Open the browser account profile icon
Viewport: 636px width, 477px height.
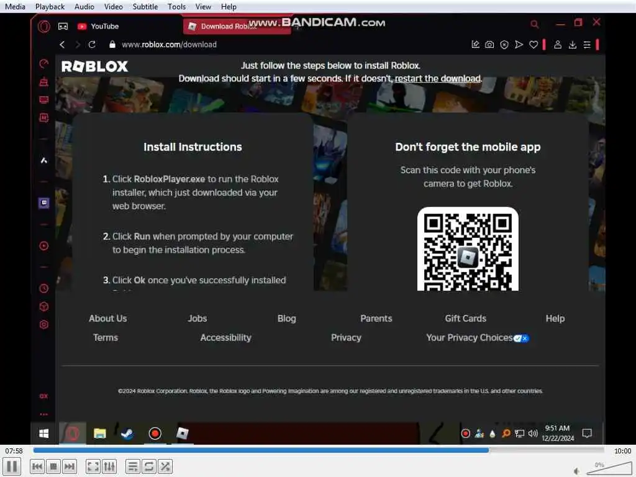coord(558,45)
